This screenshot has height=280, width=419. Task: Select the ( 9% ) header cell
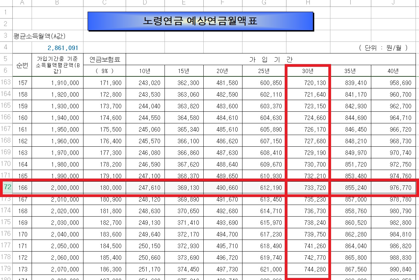tap(104, 71)
